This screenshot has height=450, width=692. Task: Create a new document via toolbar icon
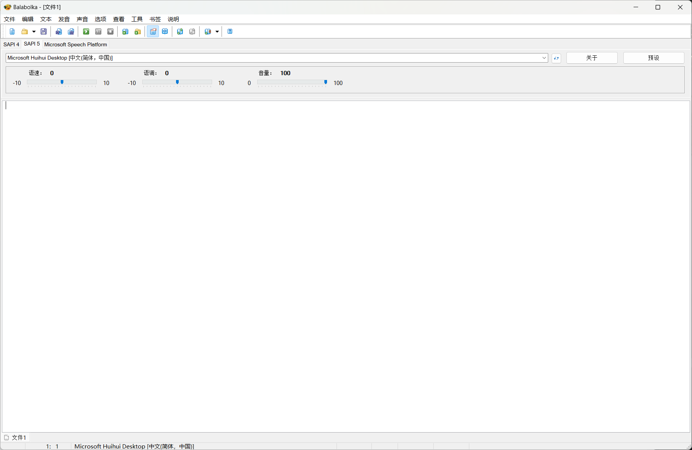pyautogui.click(x=12, y=31)
